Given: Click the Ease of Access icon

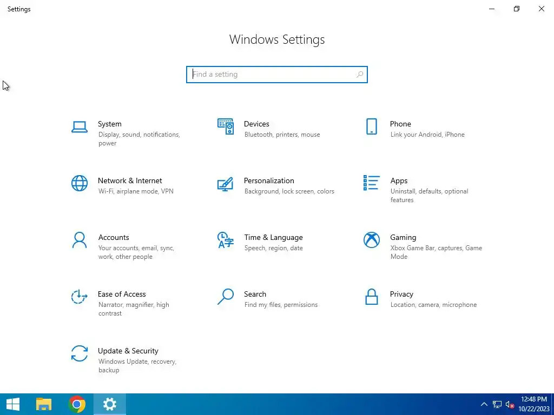Looking at the screenshot, I should pyautogui.click(x=80, y=297).
